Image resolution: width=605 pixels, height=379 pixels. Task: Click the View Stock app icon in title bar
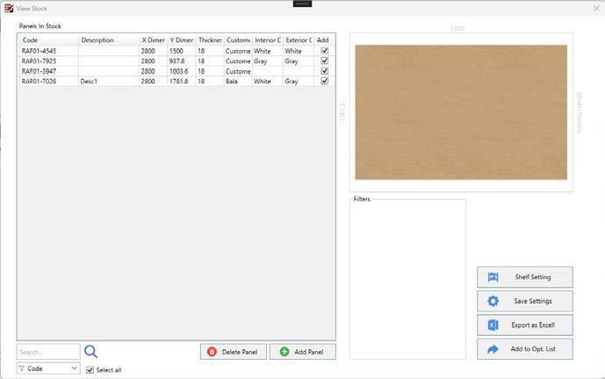pyautogui.click(x=8, y=8)
